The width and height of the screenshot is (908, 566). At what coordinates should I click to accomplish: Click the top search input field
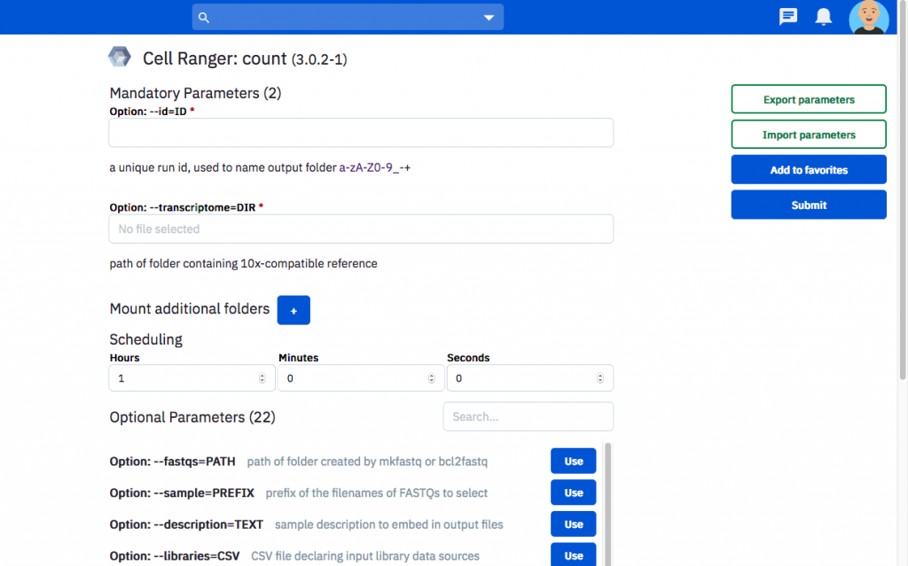(x=348, y=18)
